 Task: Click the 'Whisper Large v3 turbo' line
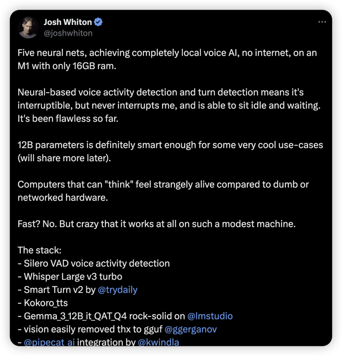click(70, 277)
